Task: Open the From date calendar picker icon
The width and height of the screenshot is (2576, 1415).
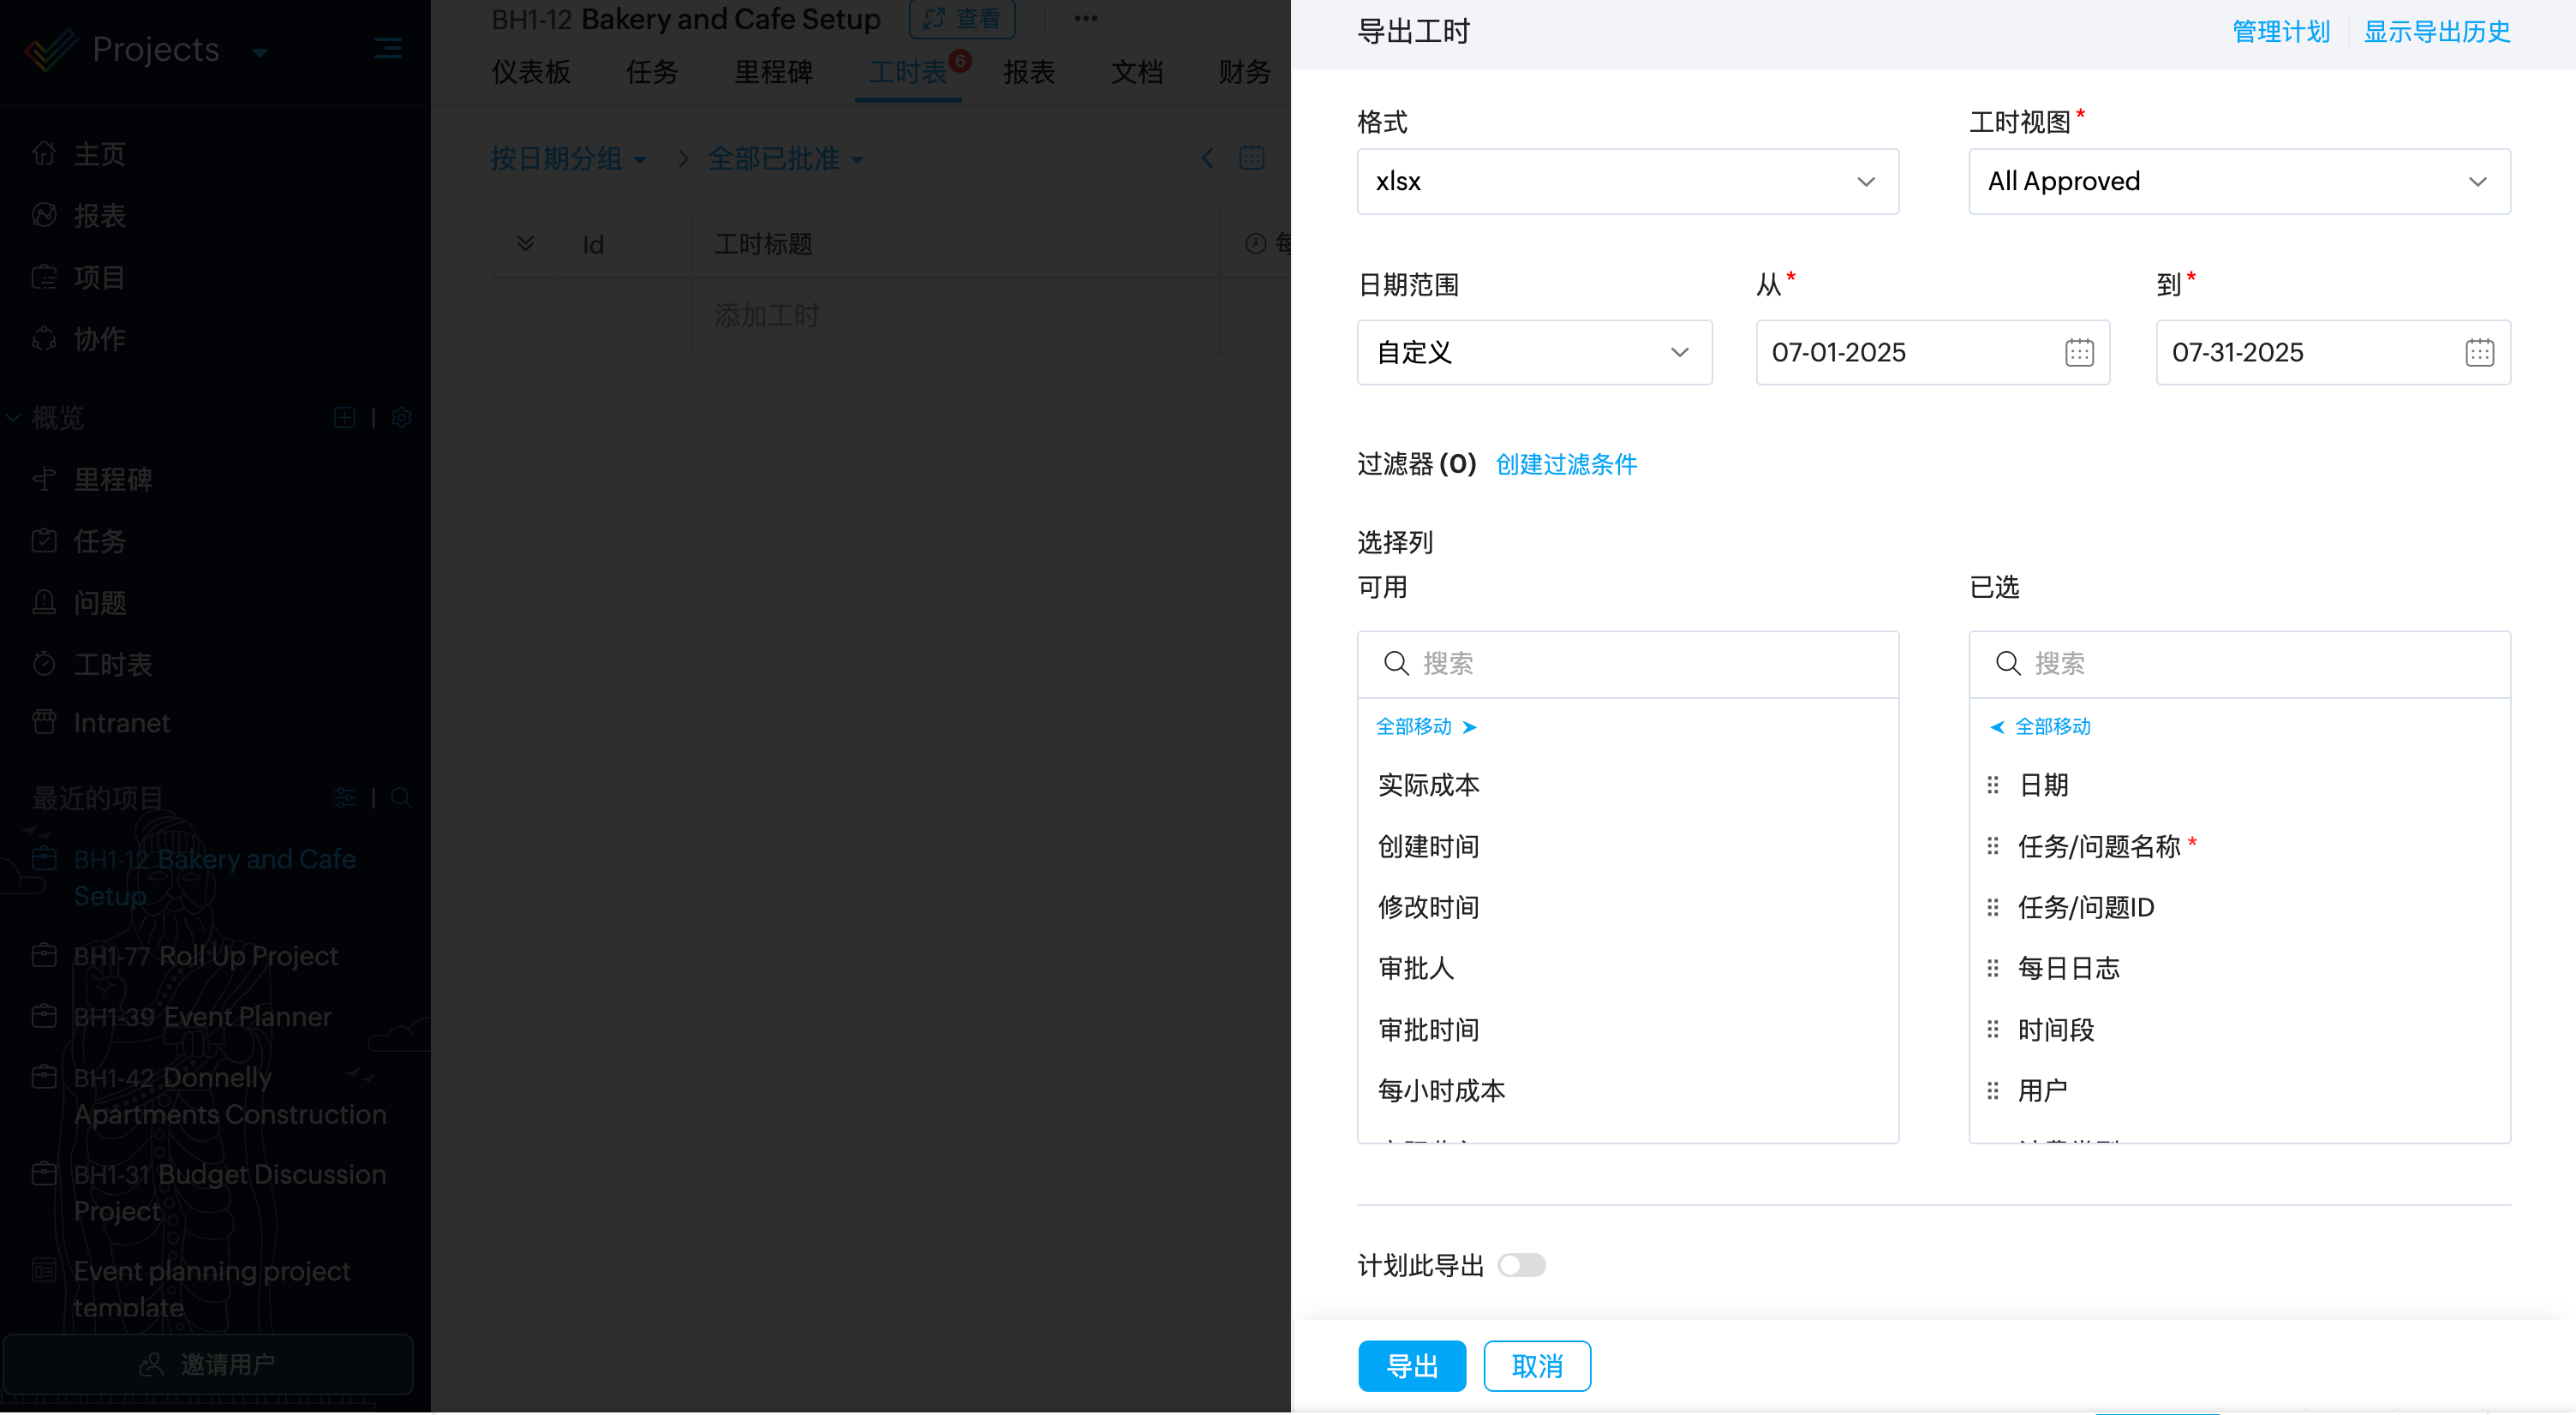Action: coord(2079,353)
